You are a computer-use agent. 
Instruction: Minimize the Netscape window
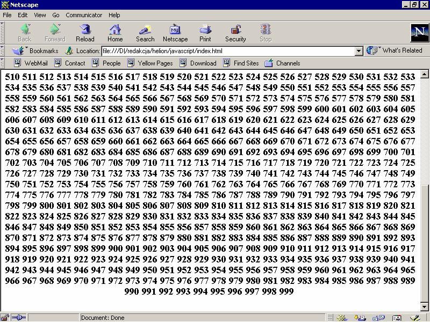tap(406, 5)
